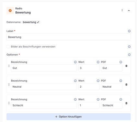The width and height of the screenshot is (137, 122).
Task: Show PDF info in Neutral row
Action: (x=121, y=81)
